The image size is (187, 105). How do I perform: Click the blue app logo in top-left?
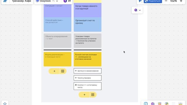[x=5, y=1]
